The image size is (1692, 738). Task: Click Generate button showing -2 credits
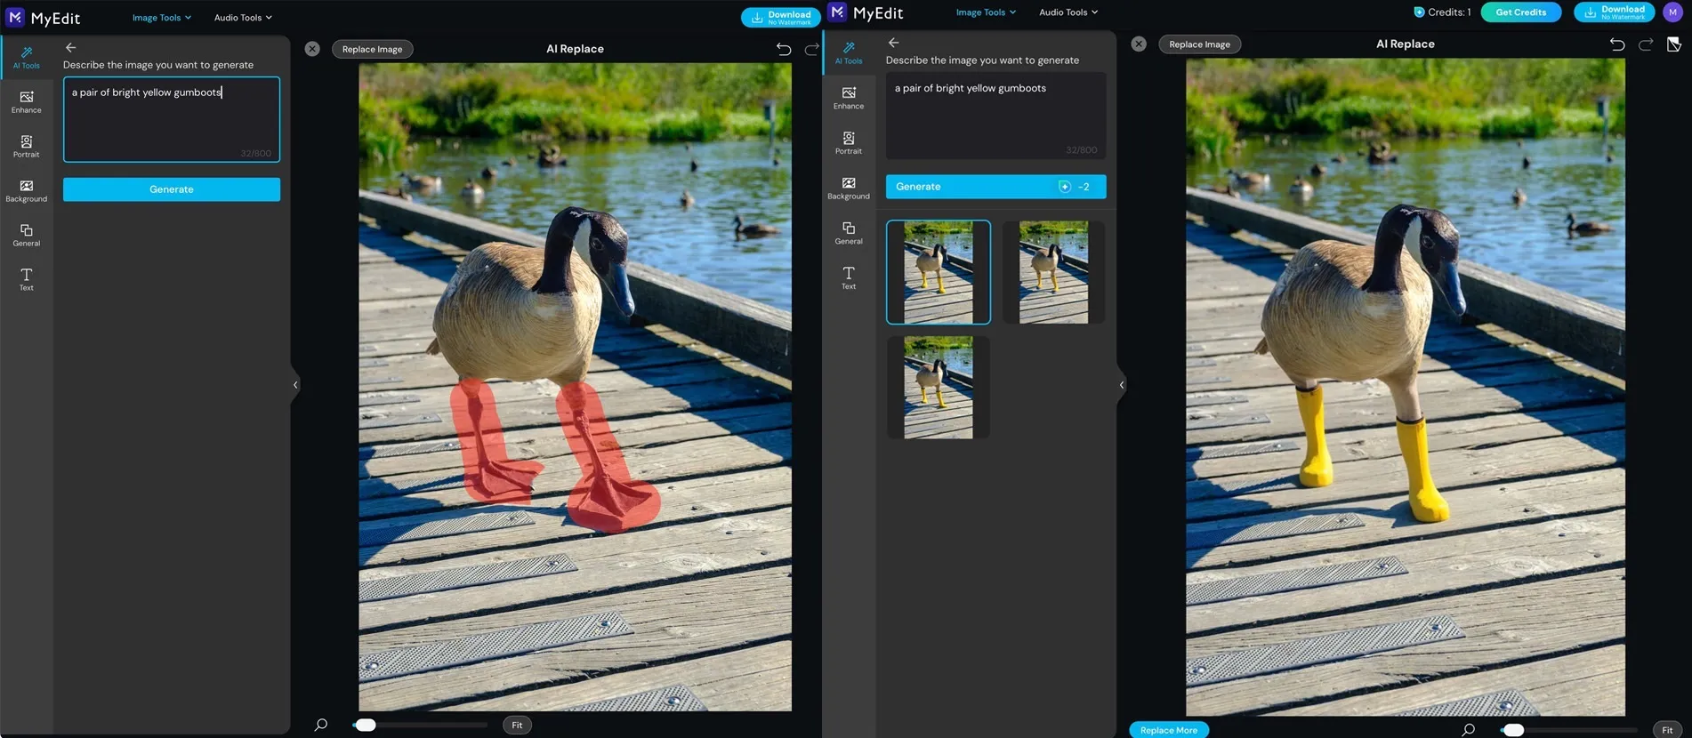995,187
